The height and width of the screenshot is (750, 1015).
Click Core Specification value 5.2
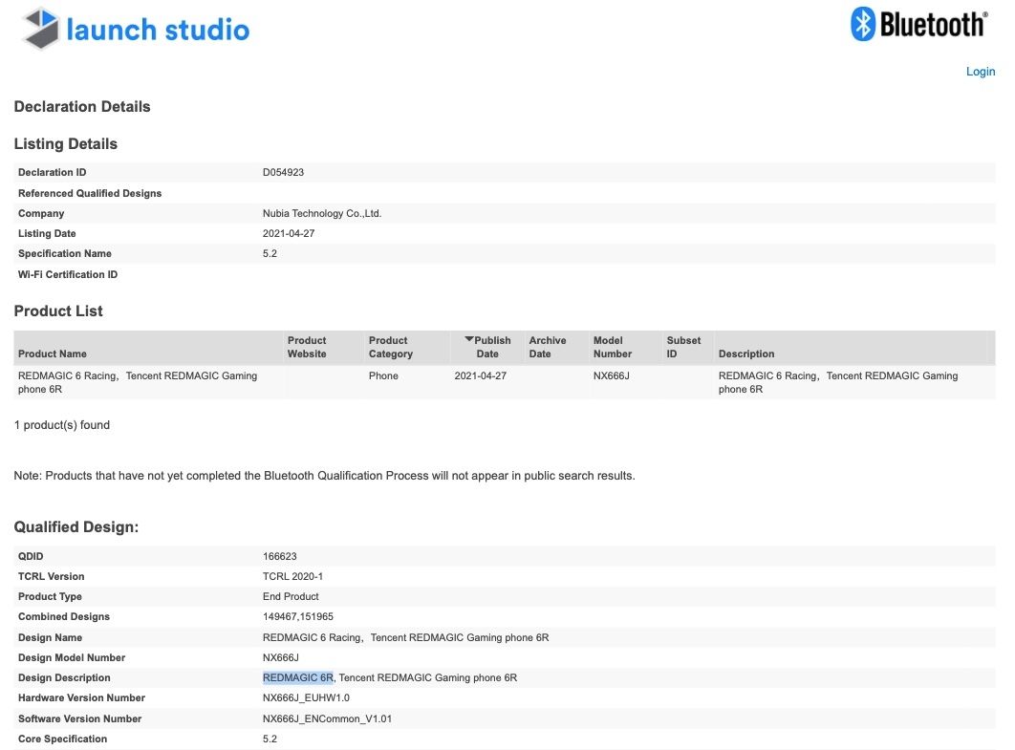[x=270, y=739]
